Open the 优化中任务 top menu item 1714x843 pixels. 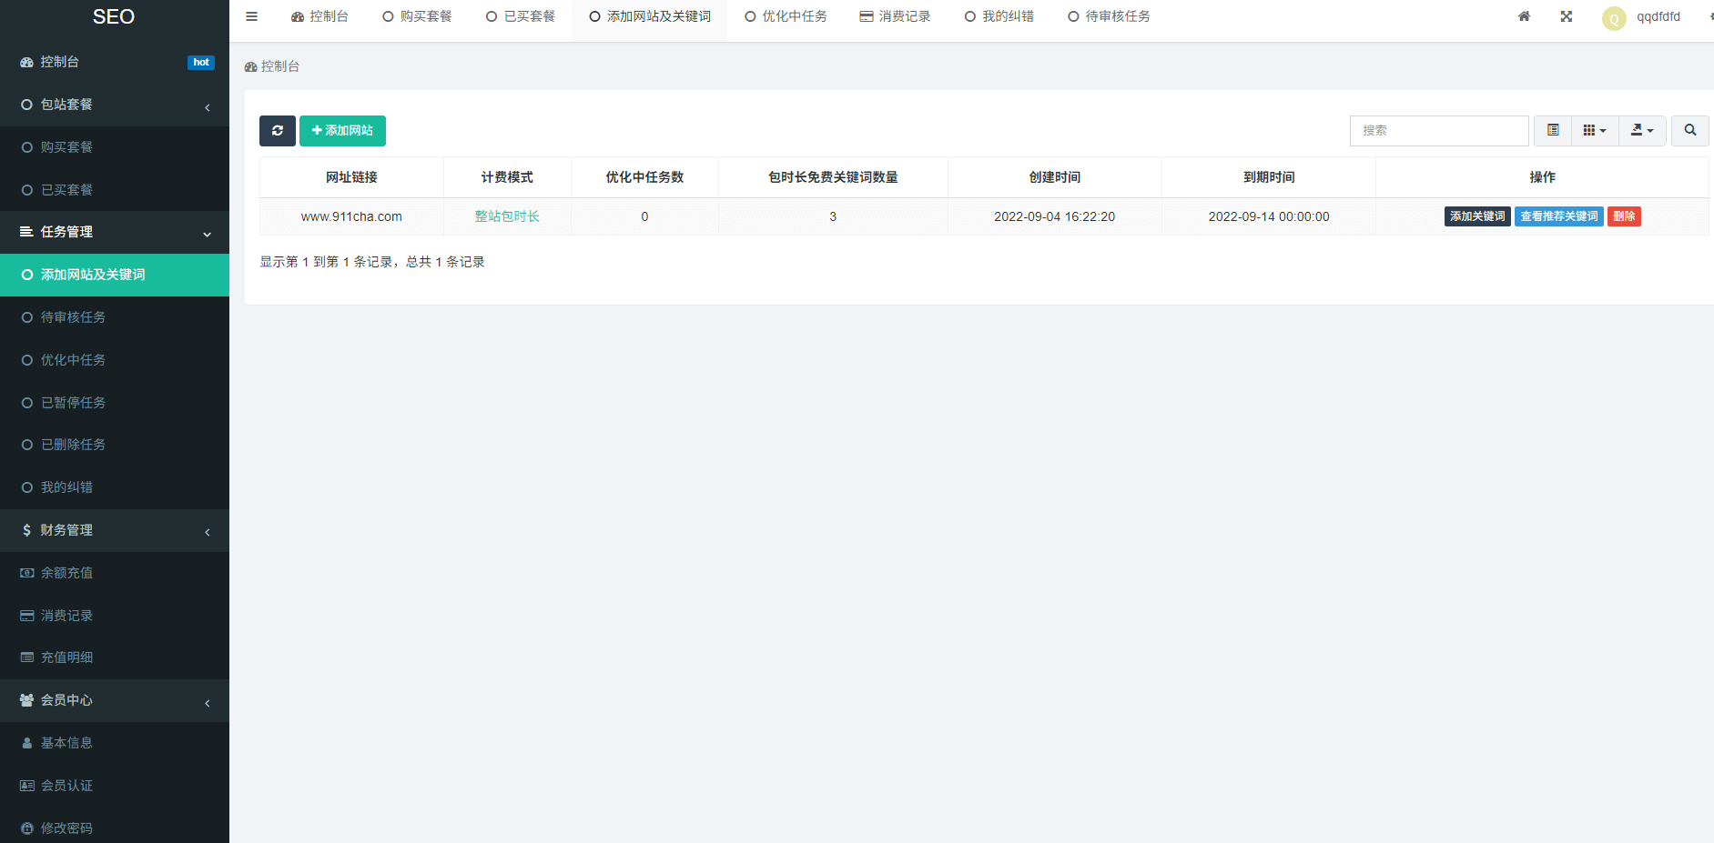tap(786, 15)
